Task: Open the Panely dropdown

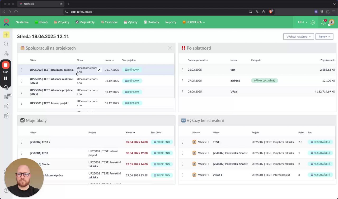Action: (x=324, y=37)
